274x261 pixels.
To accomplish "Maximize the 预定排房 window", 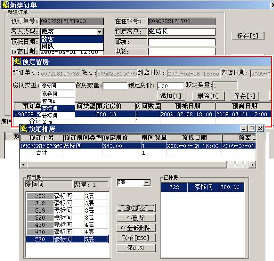I will pos(252,128).
